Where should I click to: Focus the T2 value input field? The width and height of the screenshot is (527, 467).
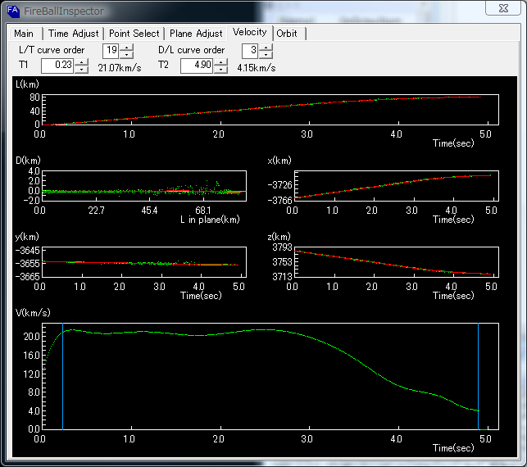coord(197,66)
